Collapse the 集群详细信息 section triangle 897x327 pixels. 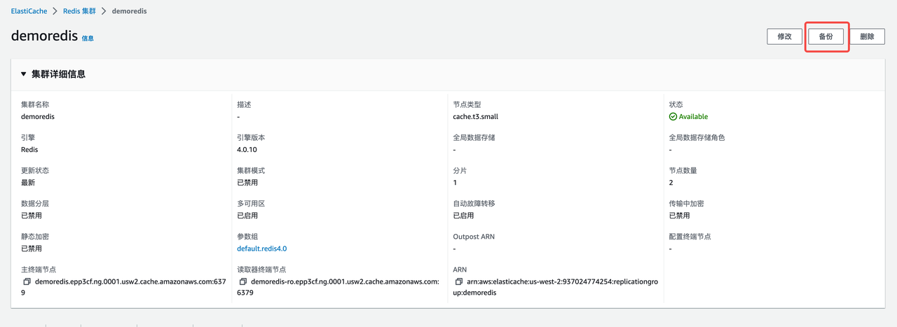23,74
